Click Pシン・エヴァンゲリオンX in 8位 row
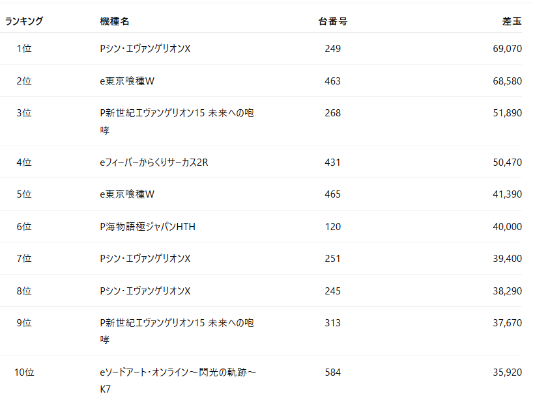 145,291
